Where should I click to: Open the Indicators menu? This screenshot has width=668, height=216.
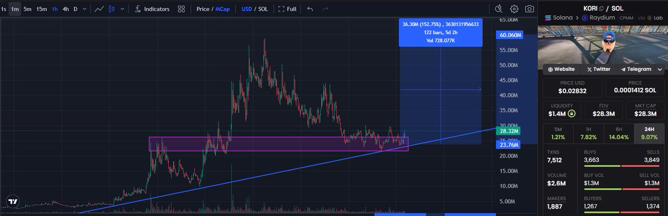click(x=153, y=9)
